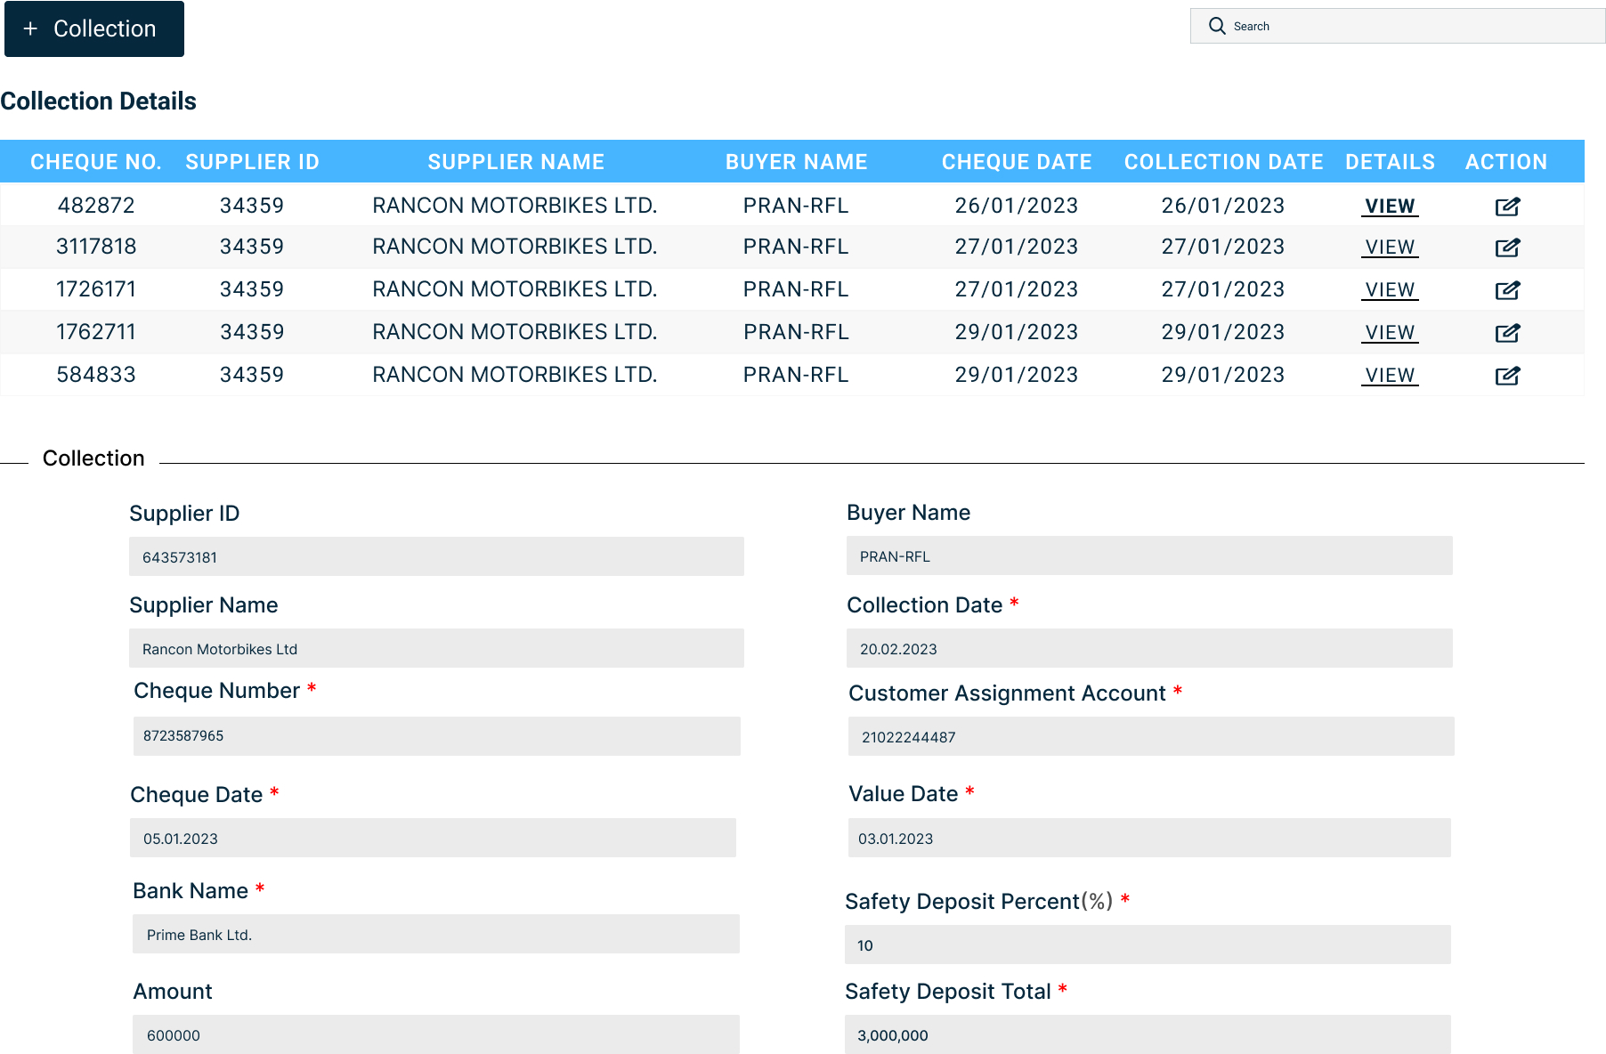Select the Cheque Date field 05.01.2023
1606x1054 pixels.
coord(433,838)
